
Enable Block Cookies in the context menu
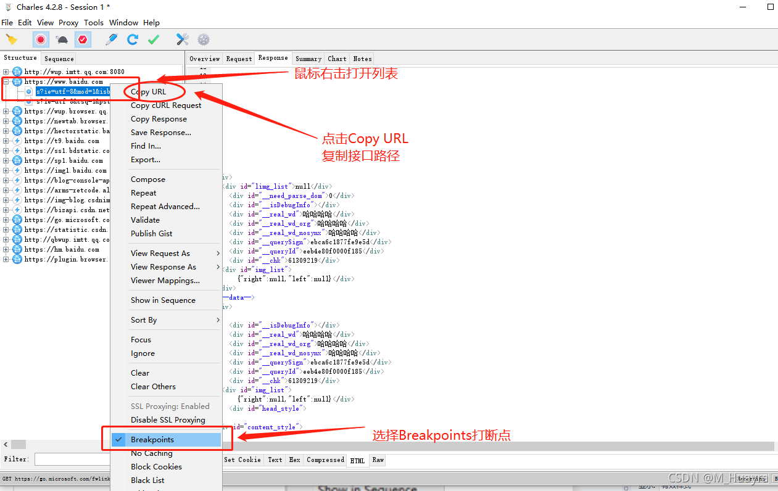[166, 467]
